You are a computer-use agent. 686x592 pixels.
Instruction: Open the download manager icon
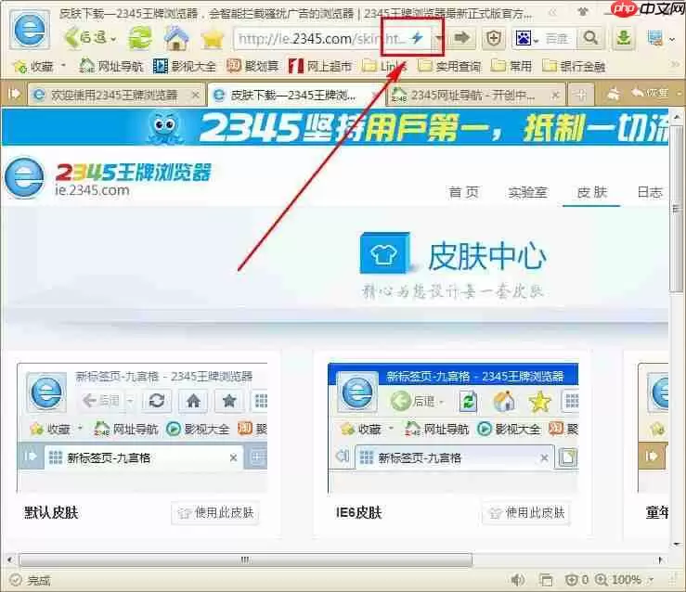(623, 38)
